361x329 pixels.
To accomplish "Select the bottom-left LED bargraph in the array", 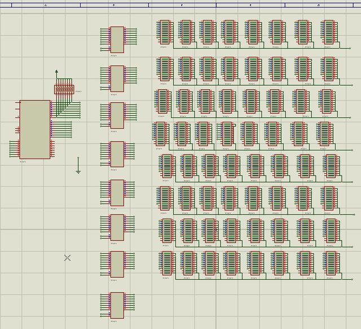I will [x=166, y=263].
